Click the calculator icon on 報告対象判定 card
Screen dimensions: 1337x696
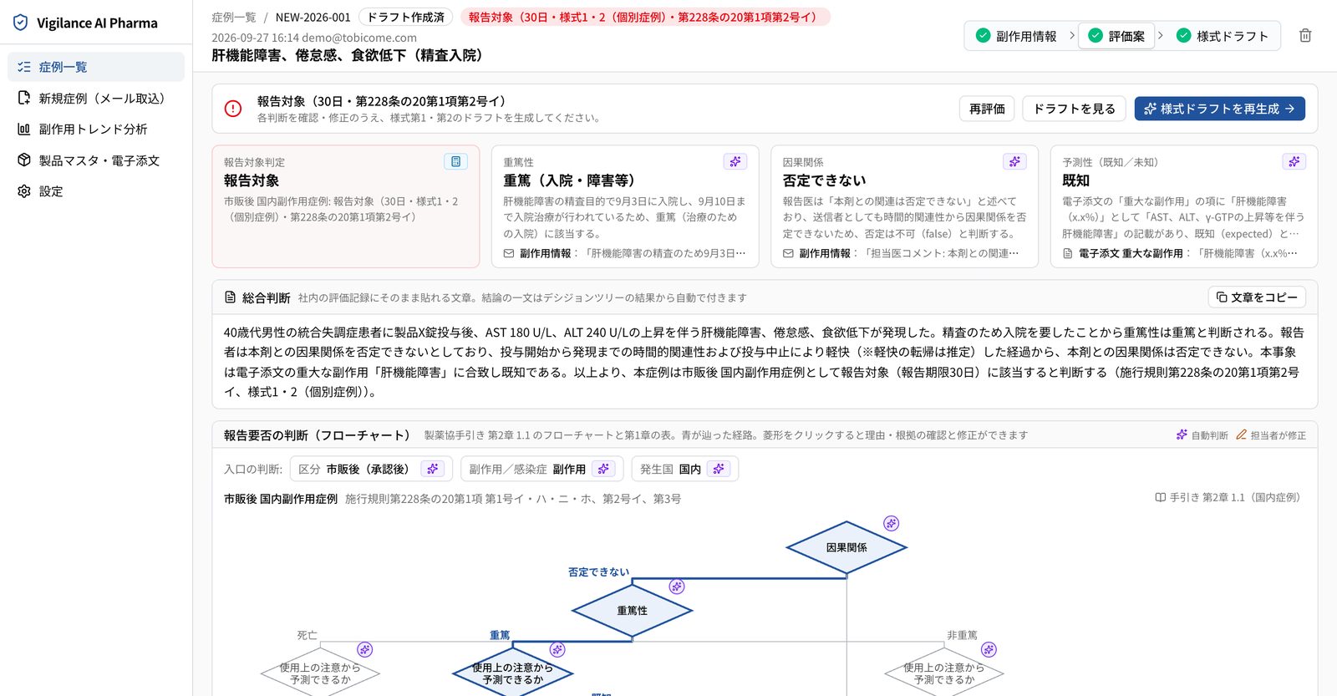[455, 161]
